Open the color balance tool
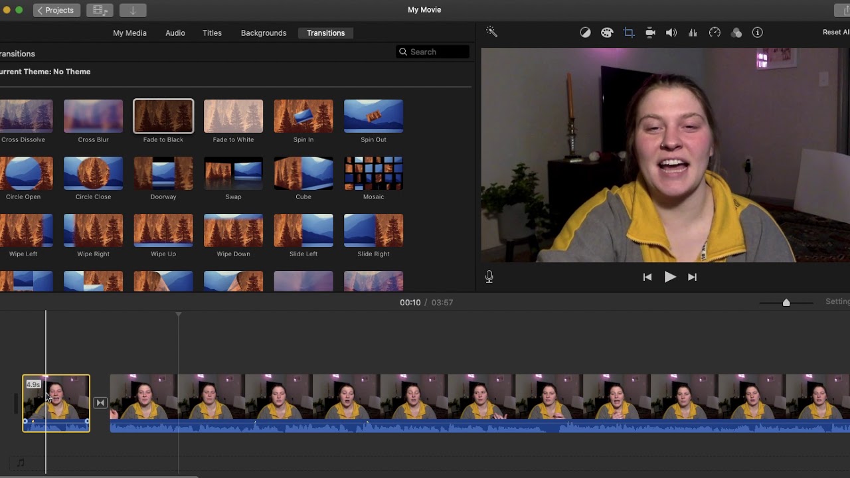The width and height of the screenshot is (850, 478). pyautogui.click(x=585, y=33)
